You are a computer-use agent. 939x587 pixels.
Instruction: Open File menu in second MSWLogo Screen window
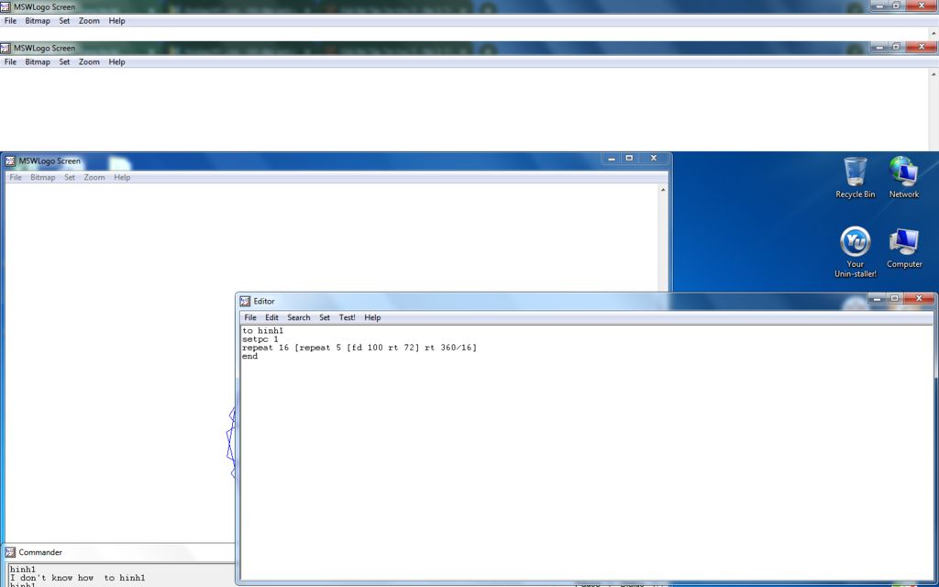10,61
